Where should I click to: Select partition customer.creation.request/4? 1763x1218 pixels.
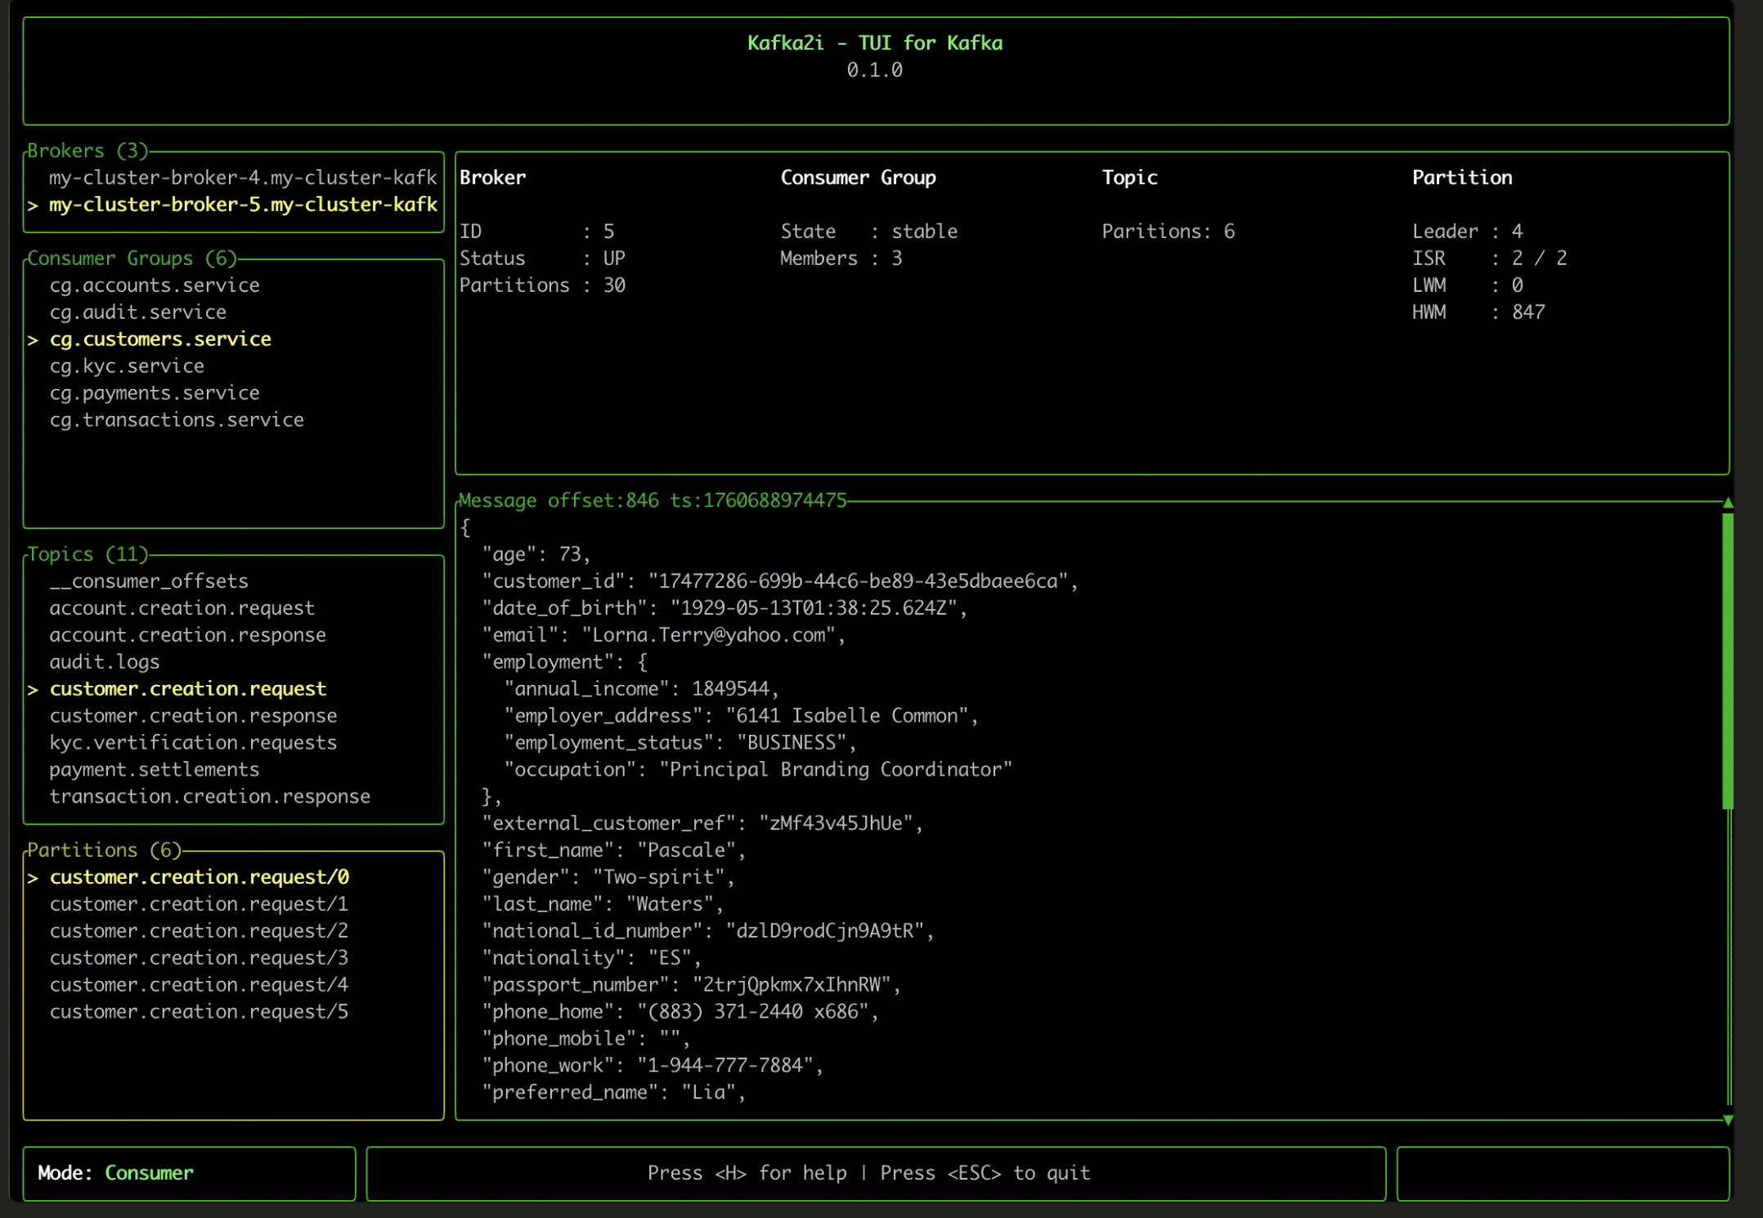[199, 985]
